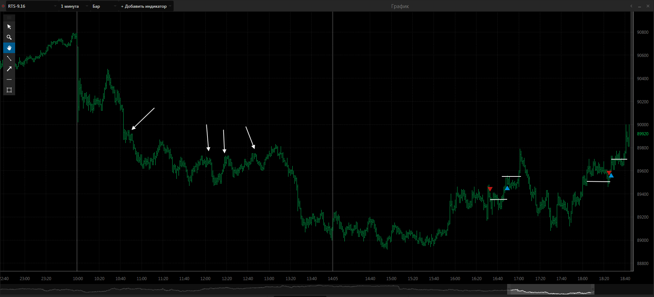Select the pointer cursor tool
Image resolution: width=654 pixels, height=297 pixels.
coord(9,27)
